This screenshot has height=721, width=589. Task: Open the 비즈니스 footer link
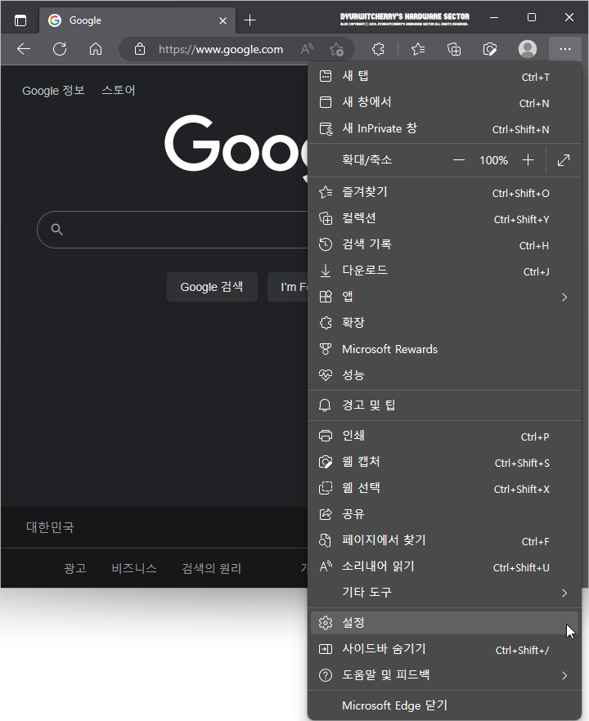click(134, 568)
